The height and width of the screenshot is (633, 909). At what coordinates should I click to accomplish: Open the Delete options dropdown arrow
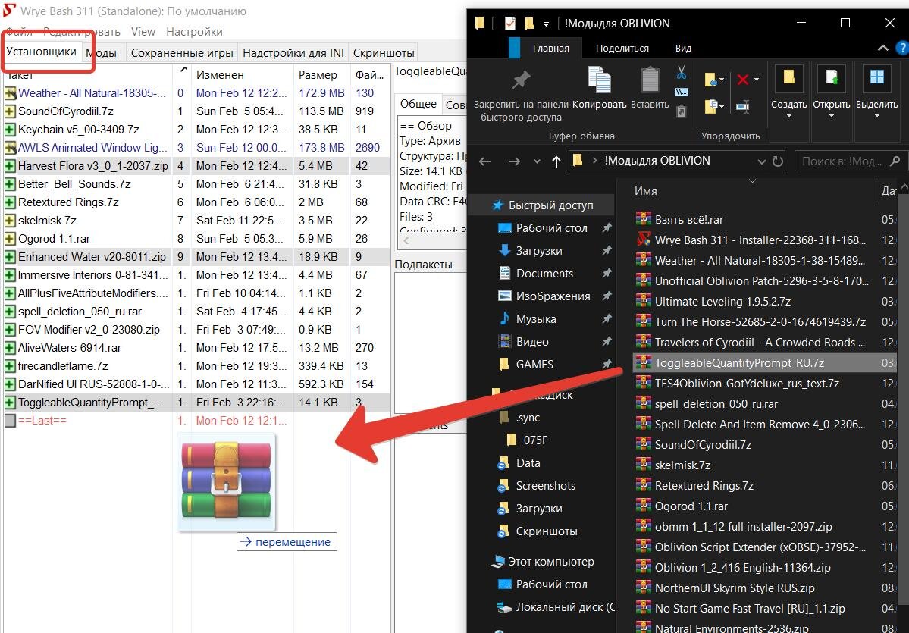pyautogui.click(x=757, y=80)
